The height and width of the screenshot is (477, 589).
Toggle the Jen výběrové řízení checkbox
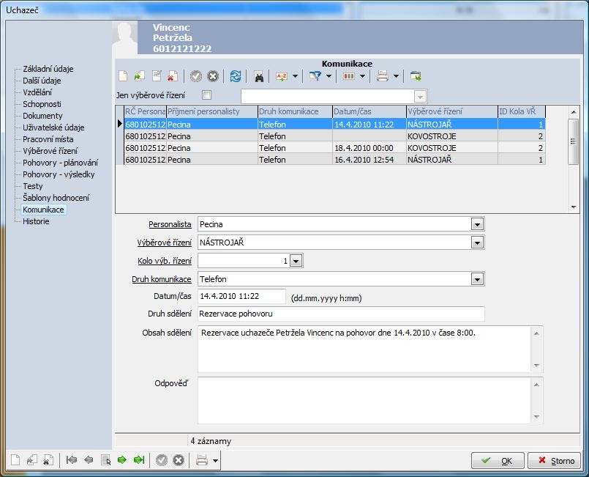point(206,95)
